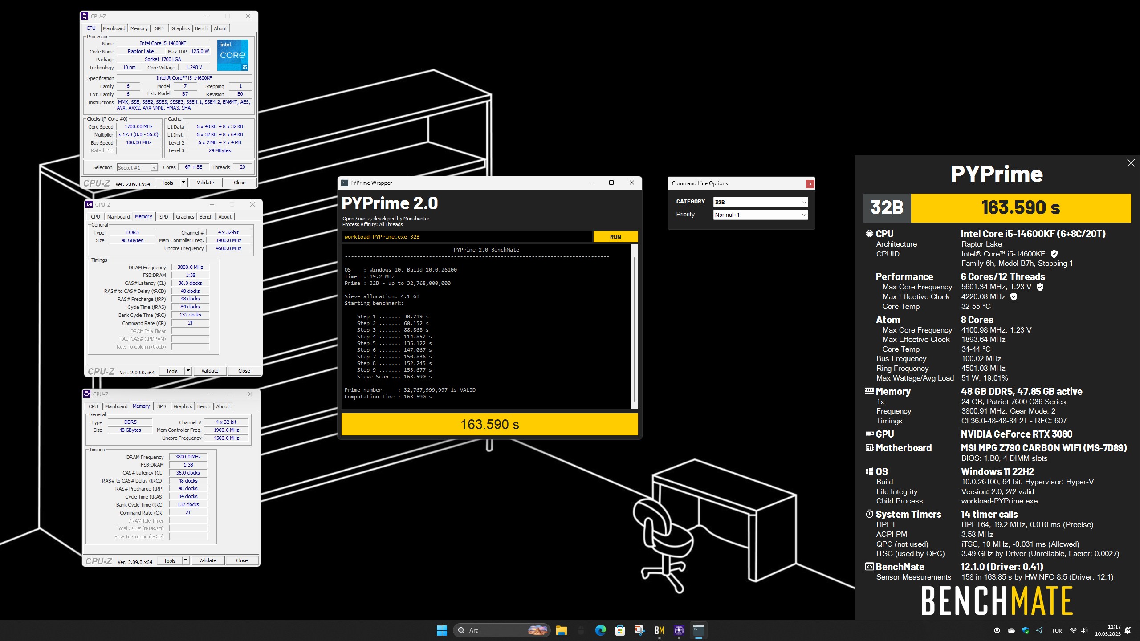Click the Tools button in the bottom CPU-Z window
Viewport: 1140px width, 641px height.
click(170, 560)
